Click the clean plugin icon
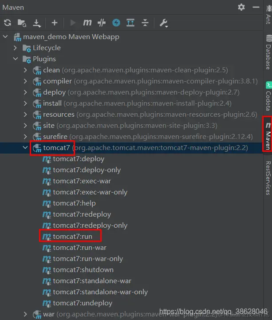The image size is (272, 320). (37, 70)
